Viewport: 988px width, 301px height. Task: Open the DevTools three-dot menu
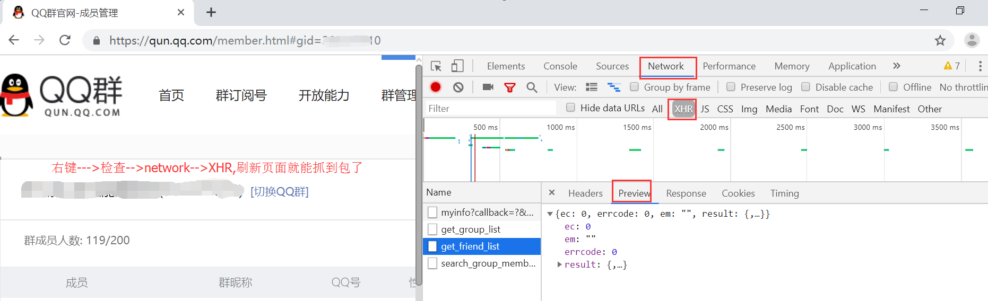tap(980, 66)
